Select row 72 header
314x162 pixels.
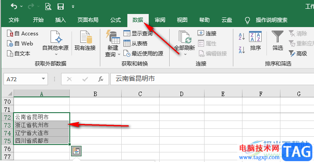click(7, 117)
